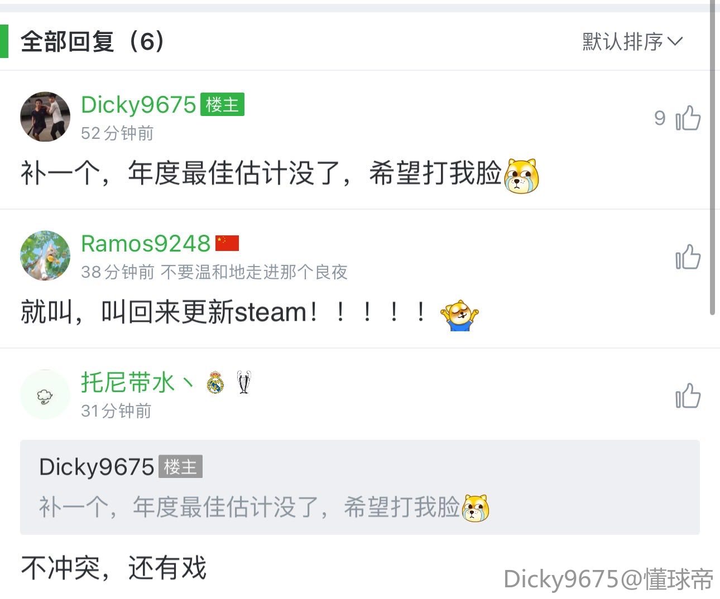This screenshot has width=720, height=599.
Task: Click the 全部回复 (6) header
Action: (x=93, y=41)
